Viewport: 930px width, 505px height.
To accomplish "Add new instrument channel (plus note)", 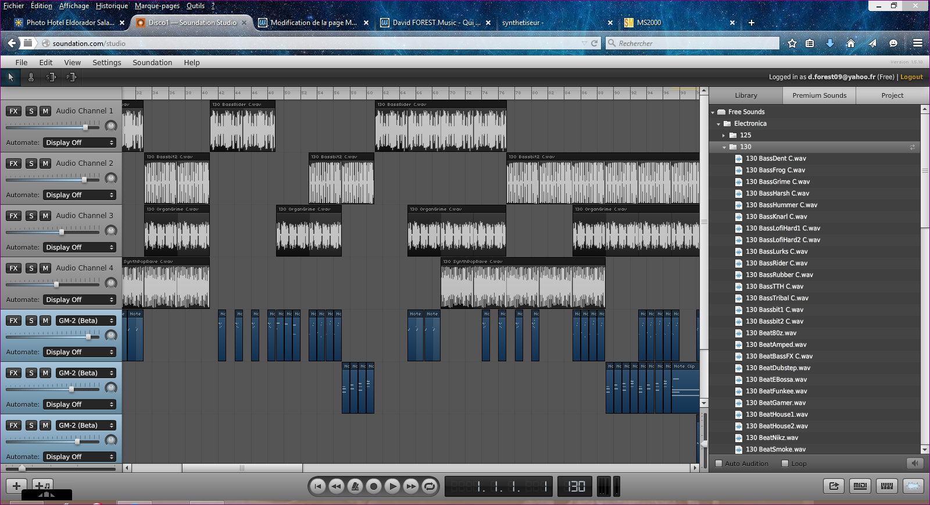I will [43, 486].
